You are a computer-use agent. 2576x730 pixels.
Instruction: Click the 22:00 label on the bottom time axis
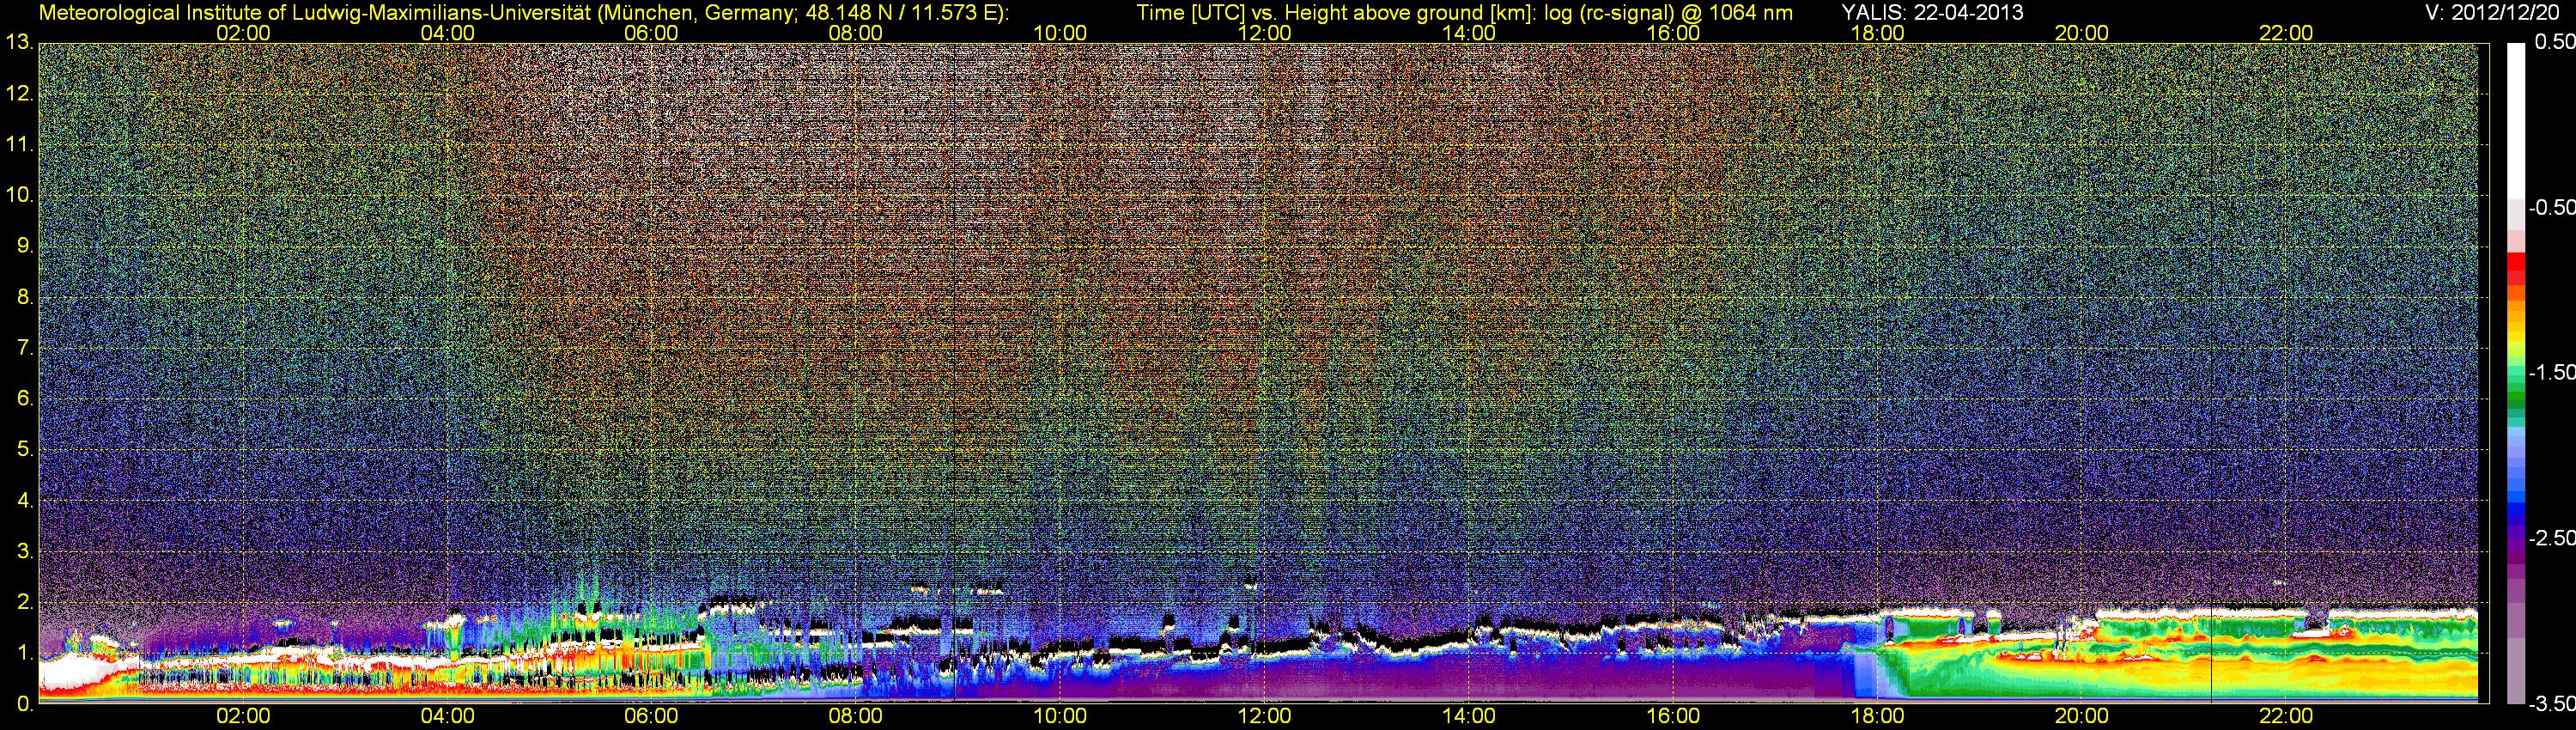point(2286,716)
